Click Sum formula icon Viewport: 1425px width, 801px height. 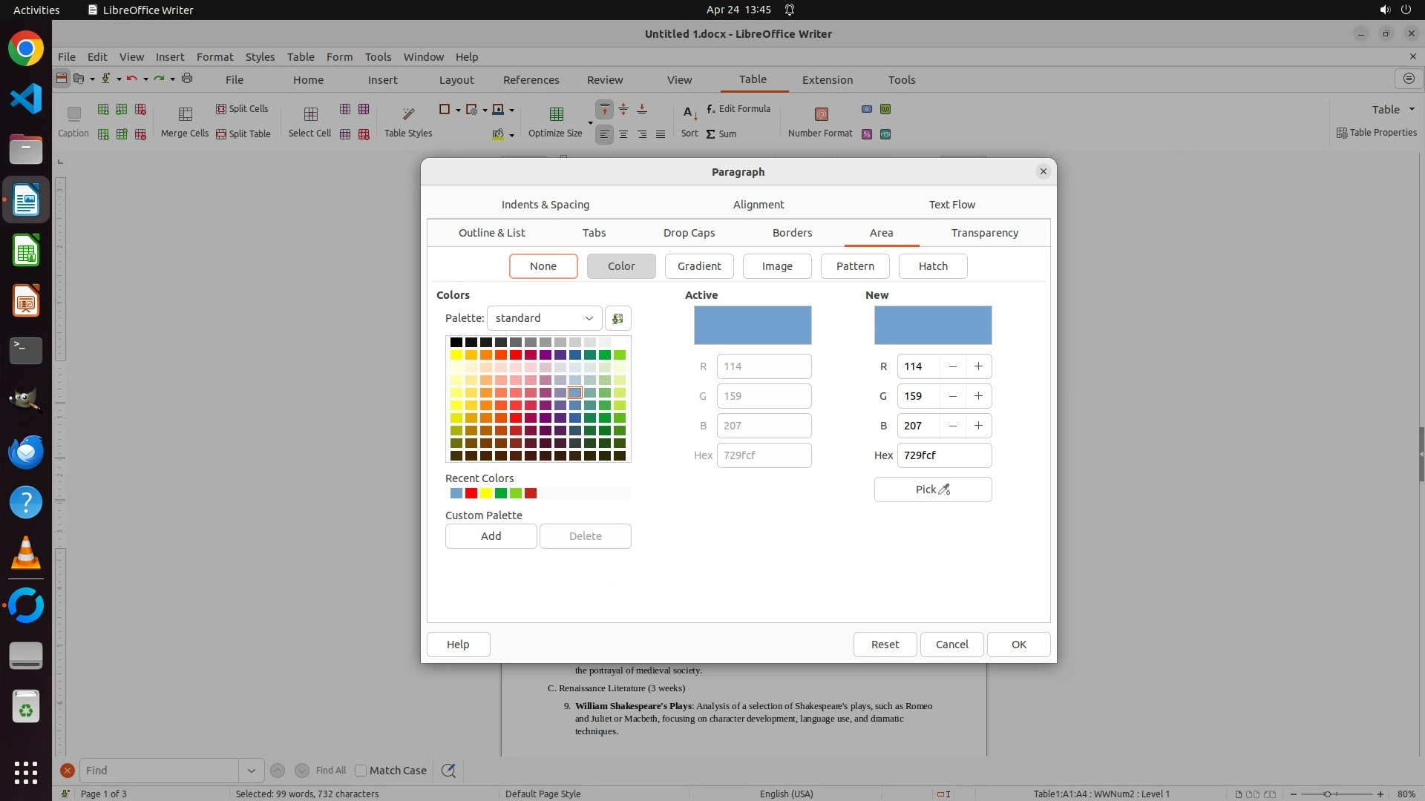[x=711, y=134]
